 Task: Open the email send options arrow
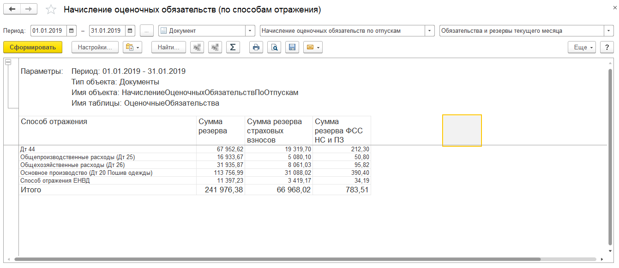coord(318,47)
